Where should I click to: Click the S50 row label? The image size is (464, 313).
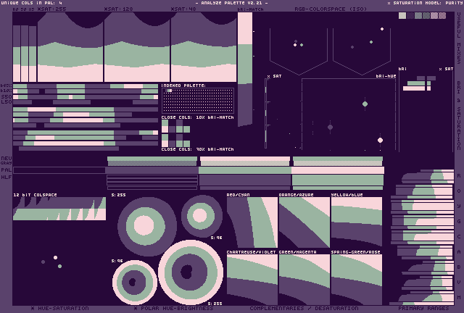[x=7, y=97]
